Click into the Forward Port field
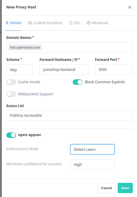Screen dimensions: 137x197 (114, 70)
